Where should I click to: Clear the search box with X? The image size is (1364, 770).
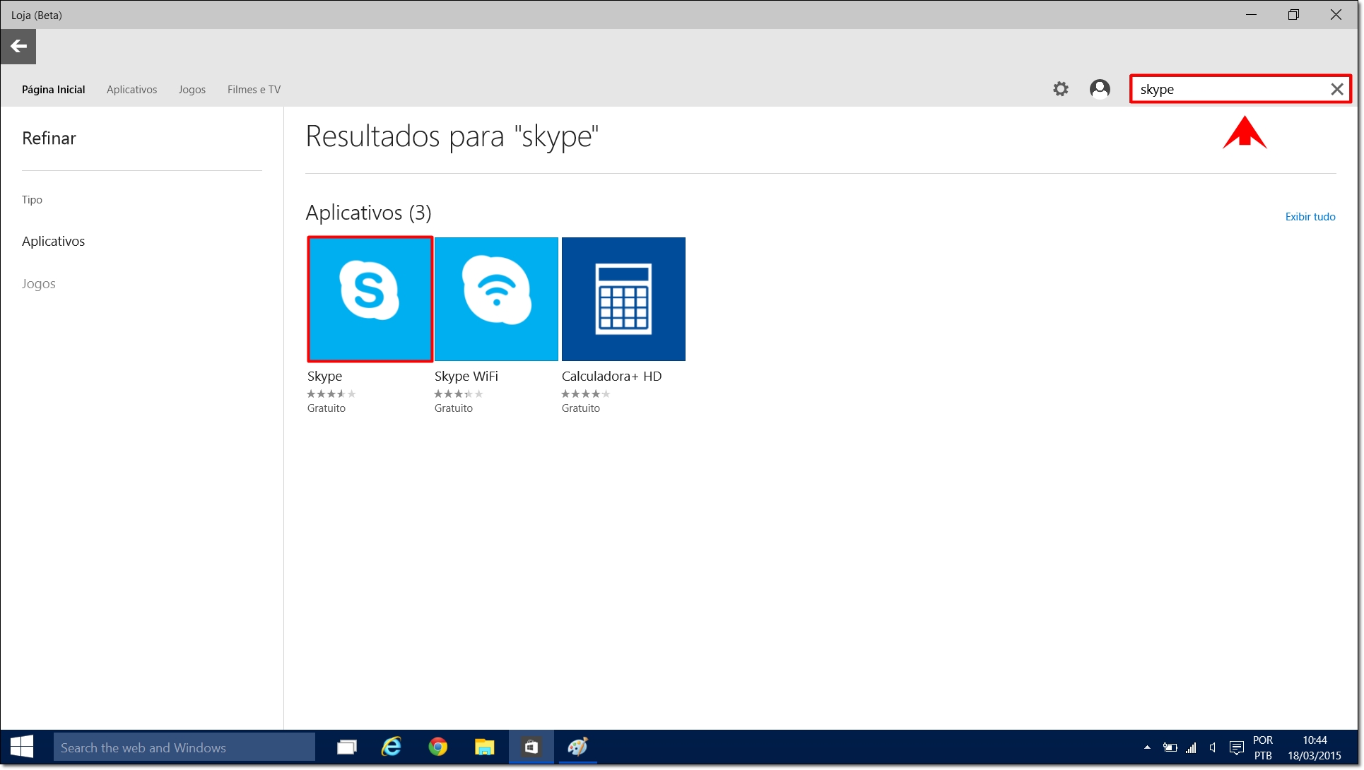(x=1336, y=89)
